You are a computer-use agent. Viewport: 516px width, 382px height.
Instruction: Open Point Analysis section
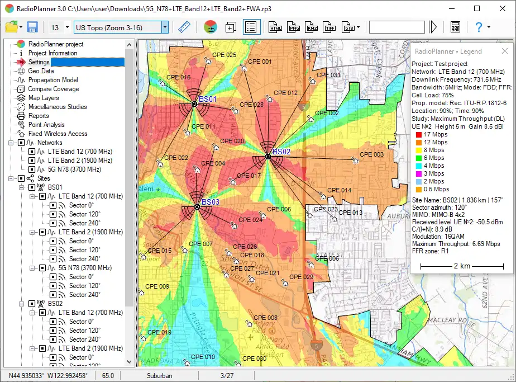coord(46,125)
